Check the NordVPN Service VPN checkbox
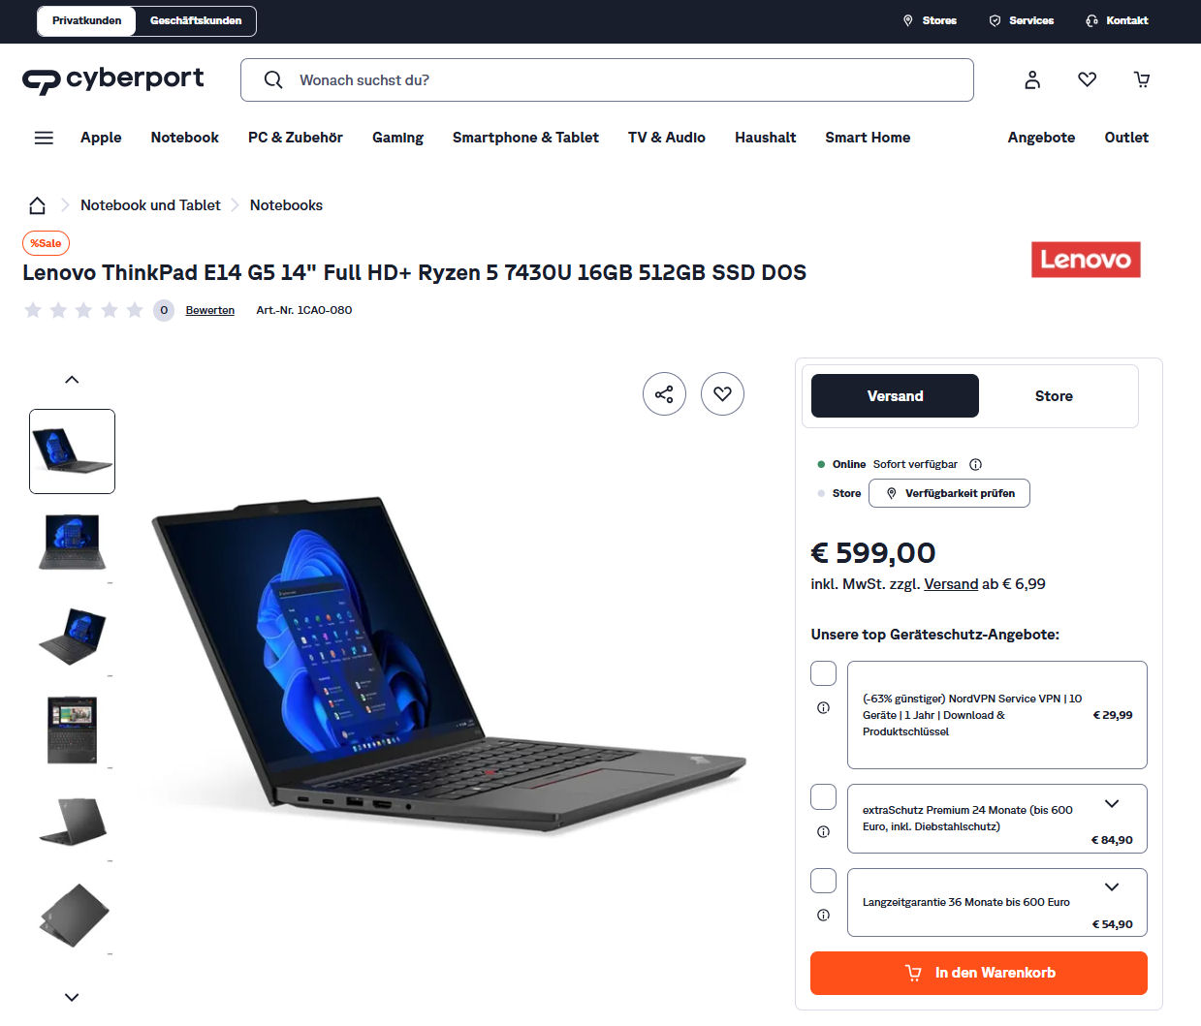The width and height of the screenshot is (1201, 1026). 823,673
